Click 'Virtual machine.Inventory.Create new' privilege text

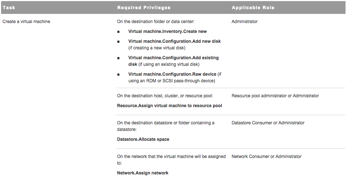(x=167, y=31)
